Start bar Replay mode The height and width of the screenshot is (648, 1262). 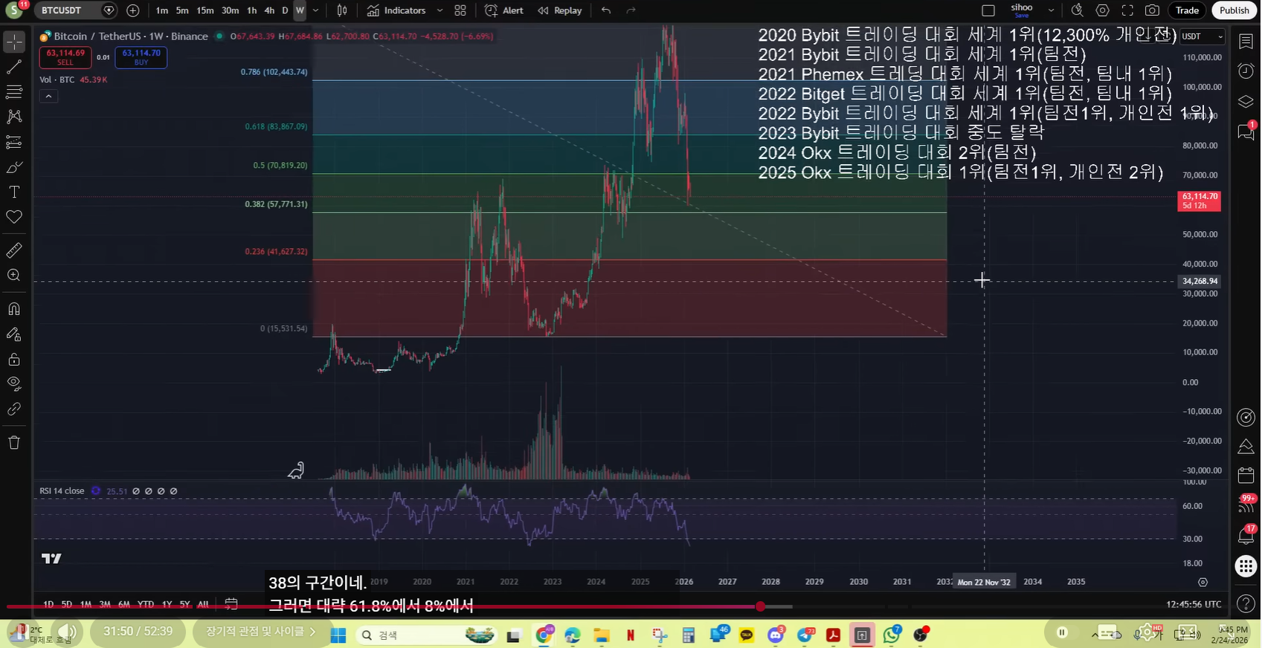560,10
